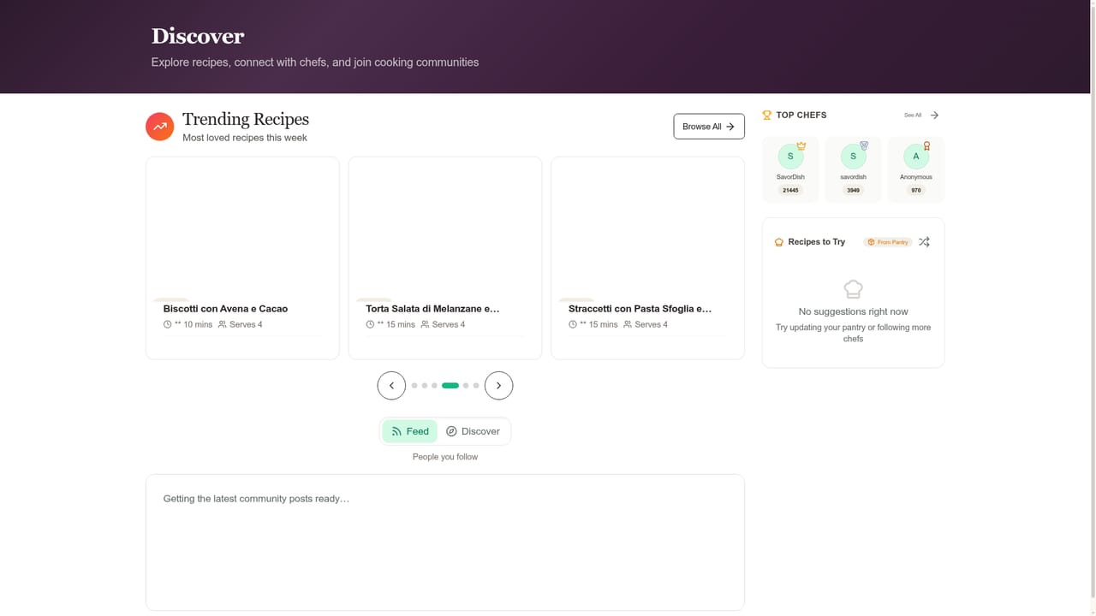The height and width of the screenshot is (616, 1096).
Task: Click the servings icon on Straccetti con Pasta Sfoglia
Action: coord(628,324)
